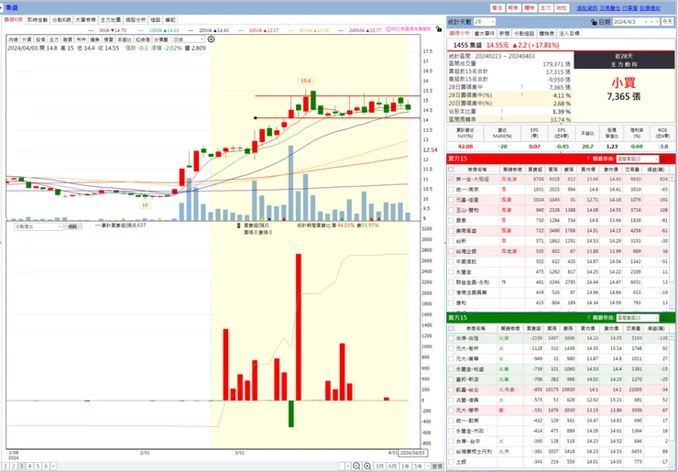Check the box for 合庫-自強 seller row
This screenshot has width=678, height=472.
coord(451,338)
